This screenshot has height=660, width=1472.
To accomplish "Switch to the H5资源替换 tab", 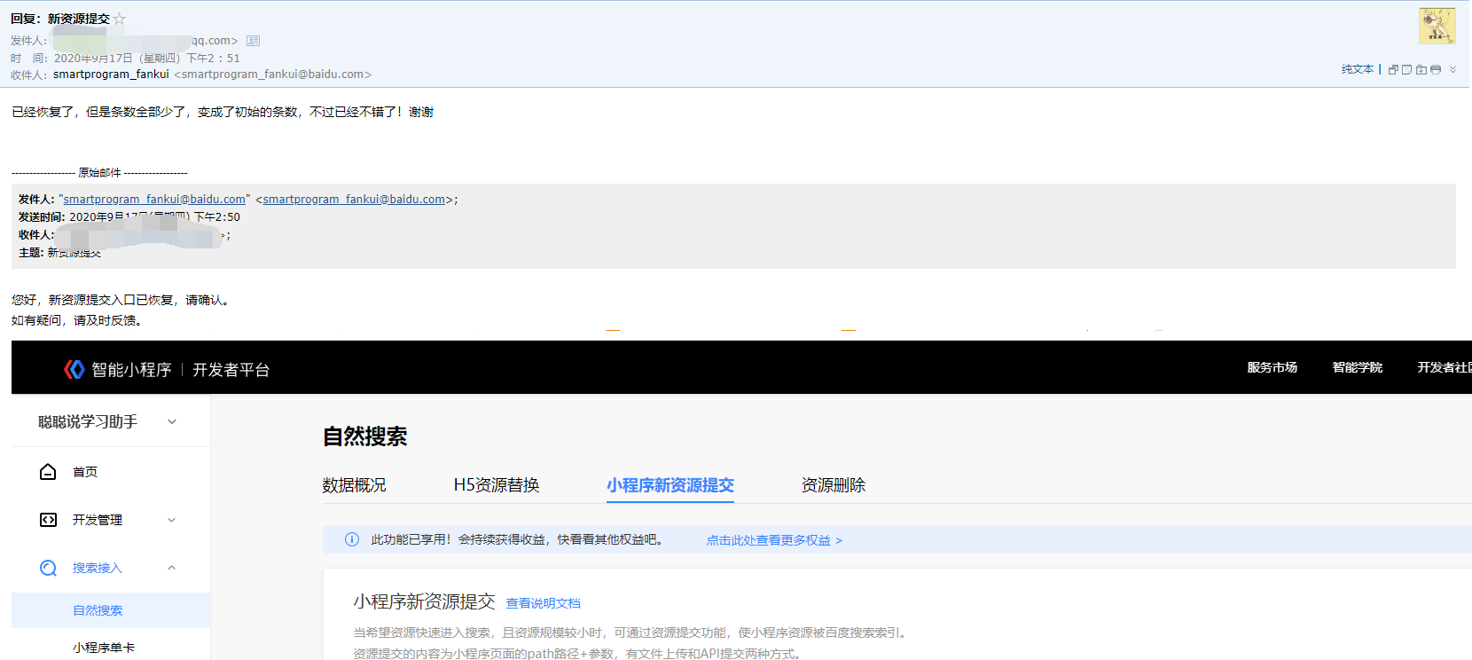I will point(497,485).
